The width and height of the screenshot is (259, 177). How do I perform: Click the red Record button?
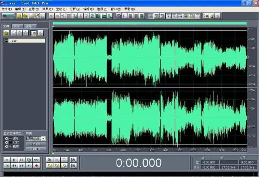(x=36, y=165)
